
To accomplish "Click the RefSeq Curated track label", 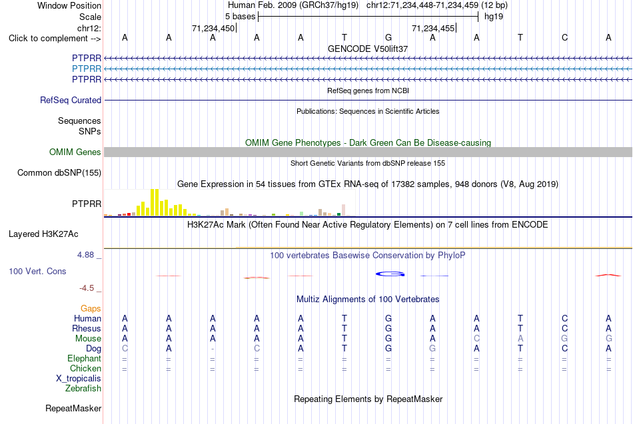I will (x=71, y=100).
